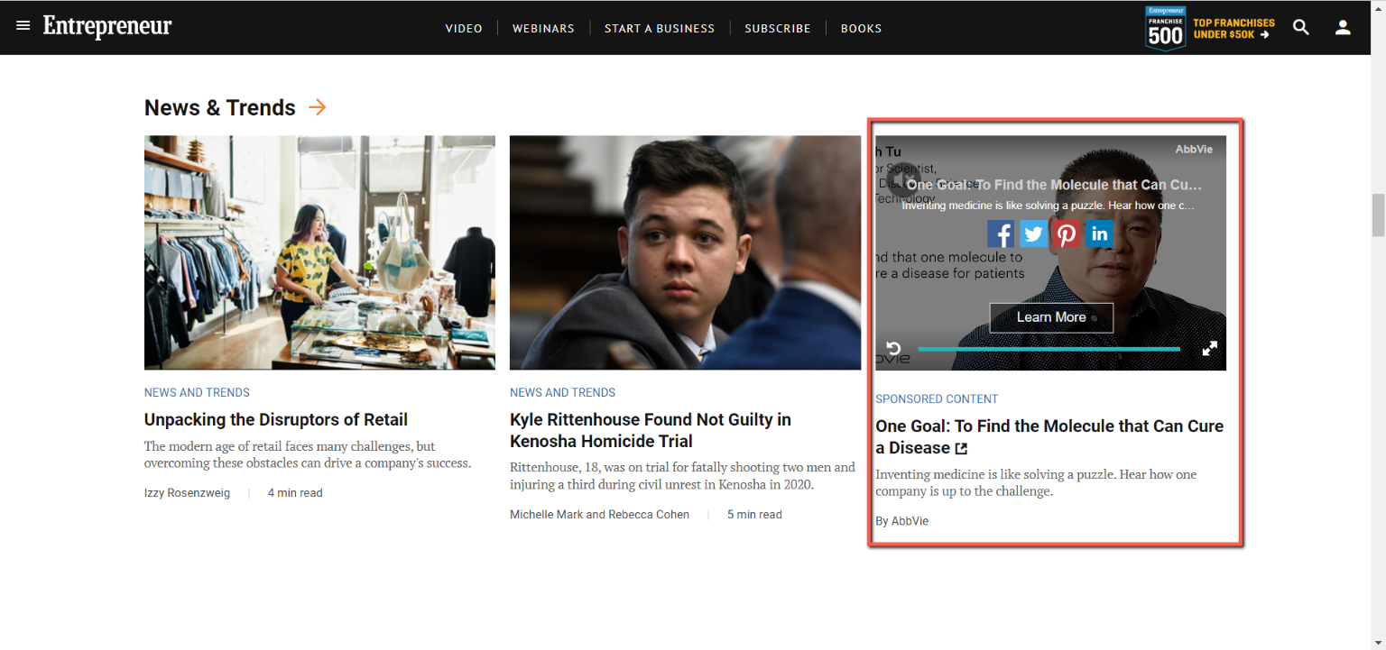1386x650 pixels.
Task: Open the user account icon
Action: 1343,27
